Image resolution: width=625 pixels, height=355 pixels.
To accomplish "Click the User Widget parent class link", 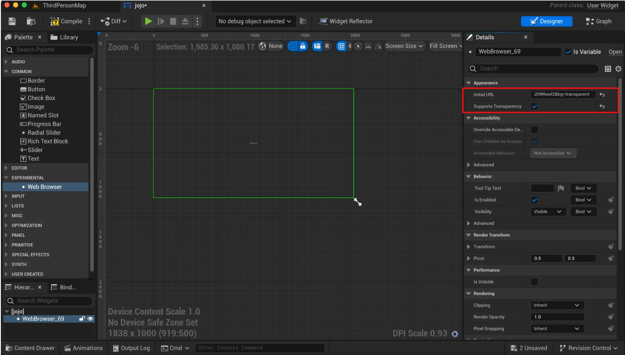I will coord(602,5).
